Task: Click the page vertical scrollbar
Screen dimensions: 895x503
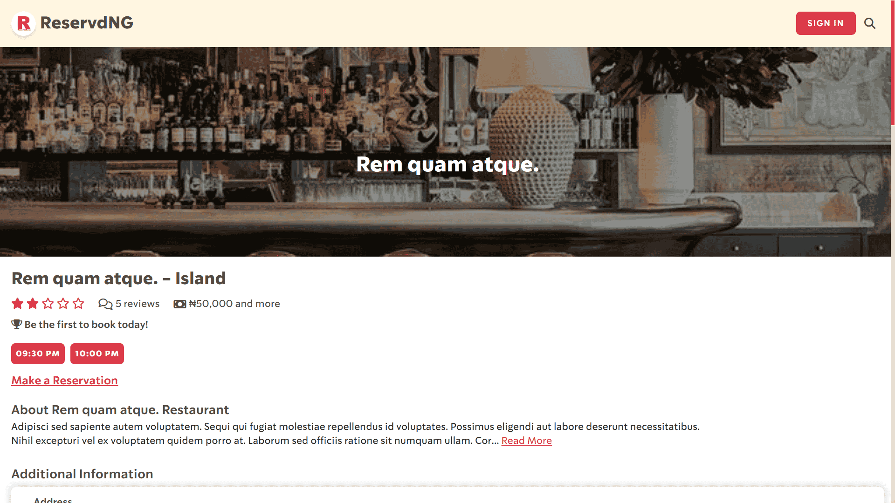Action: (893, 251)
